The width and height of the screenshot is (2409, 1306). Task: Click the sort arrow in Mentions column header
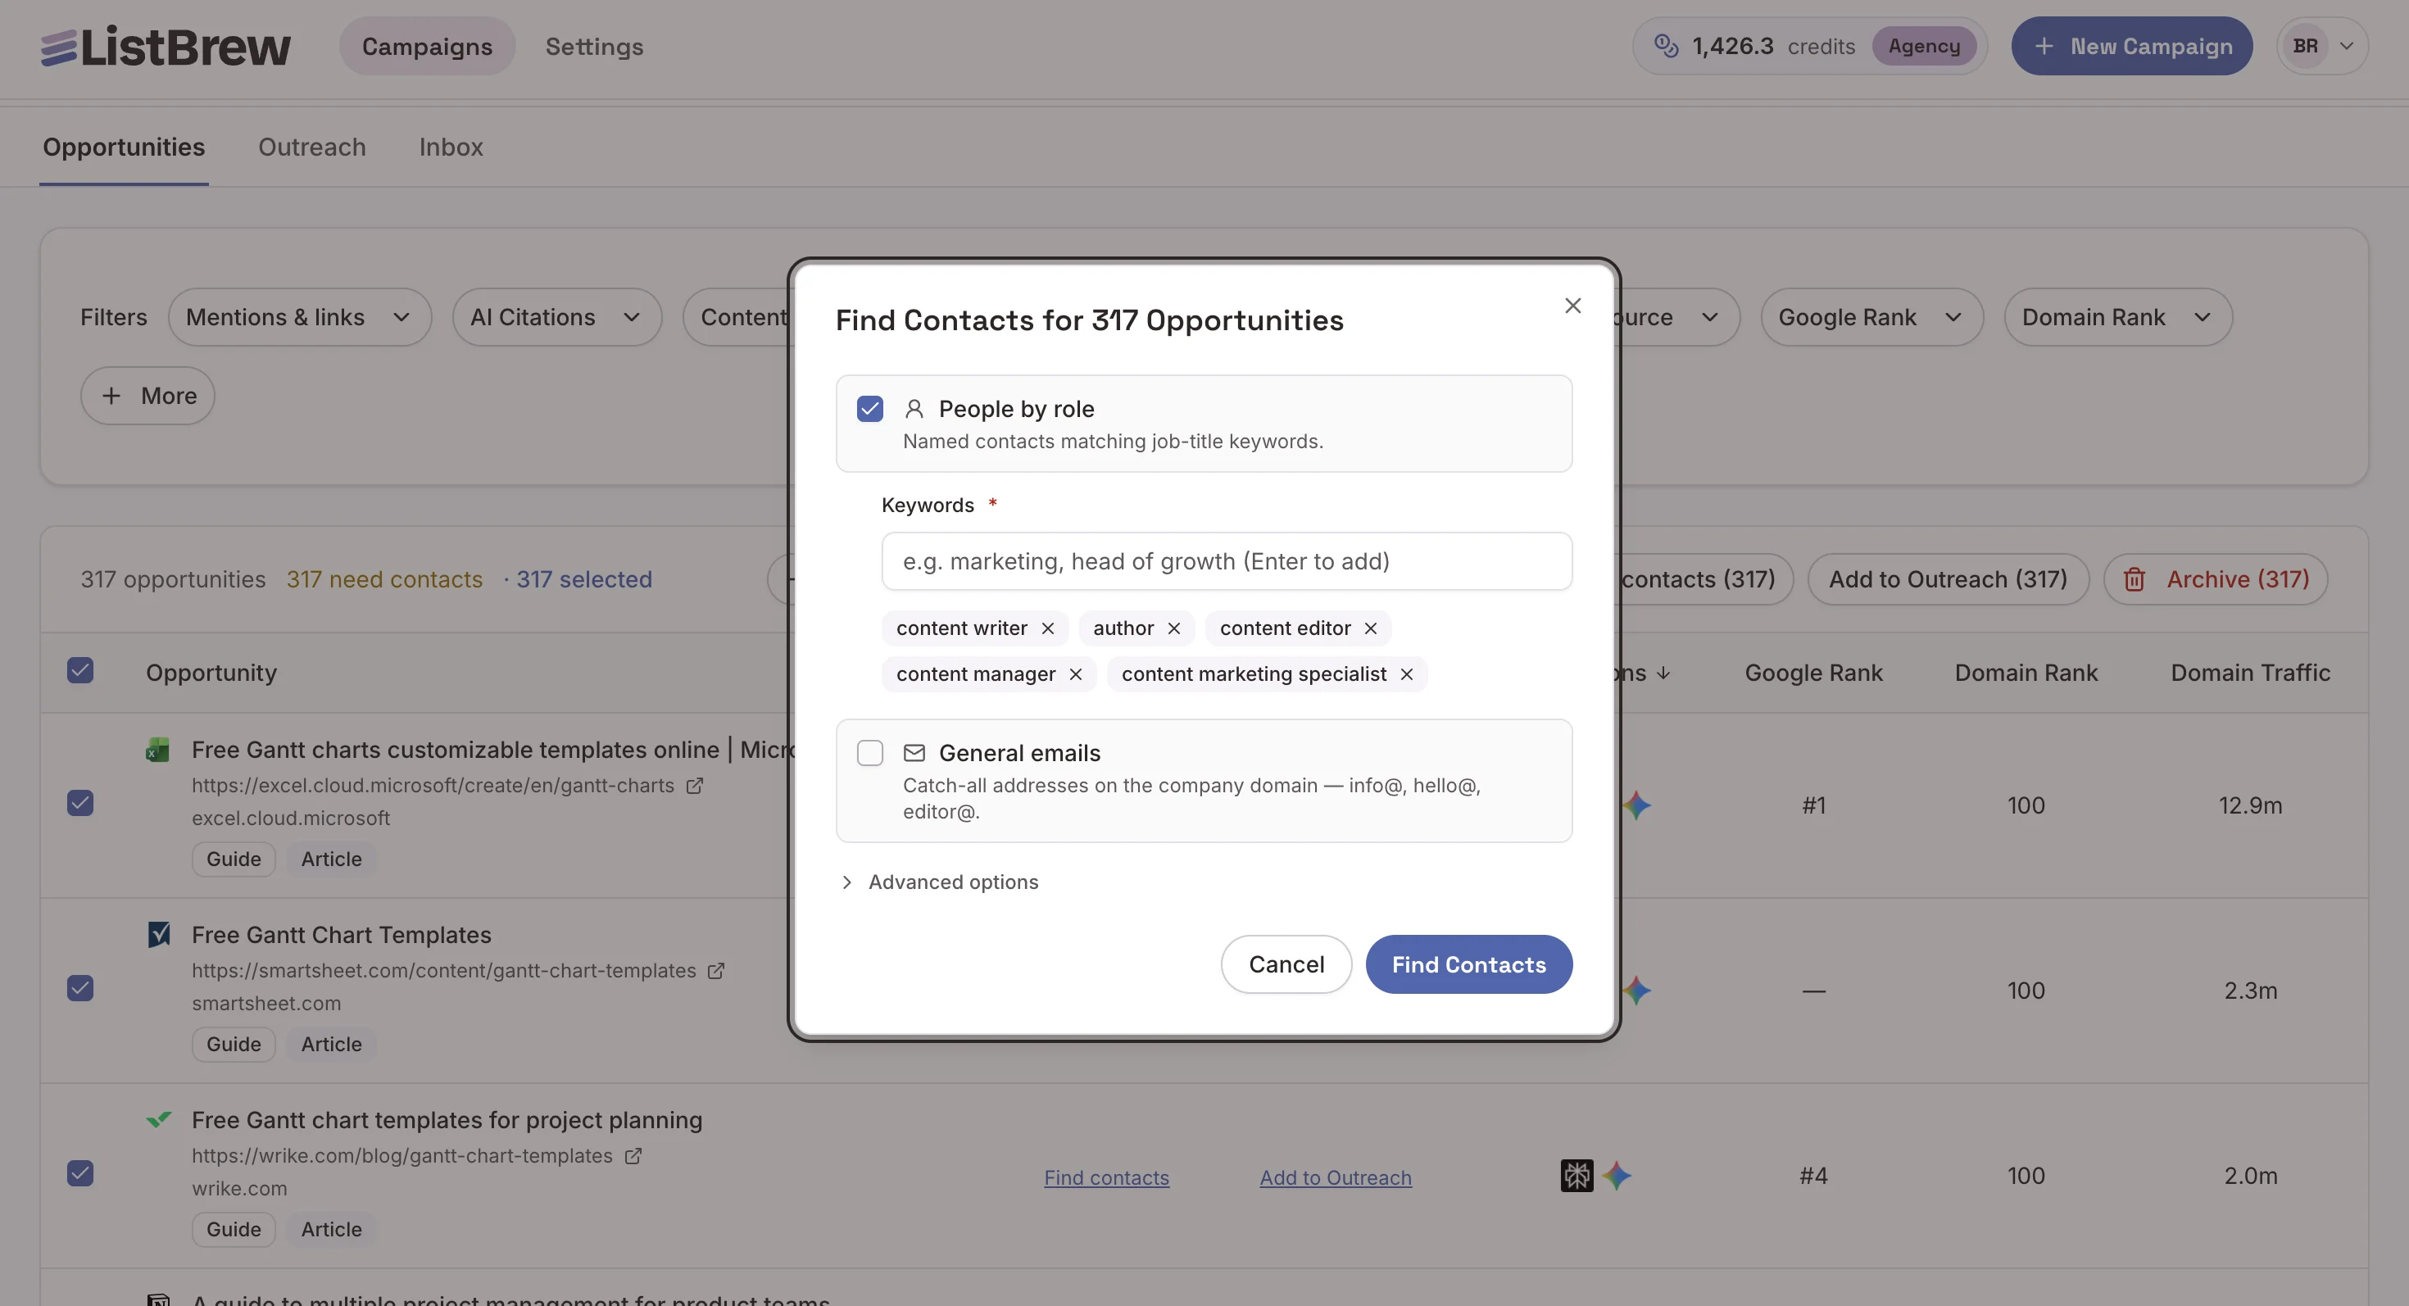1663,673
